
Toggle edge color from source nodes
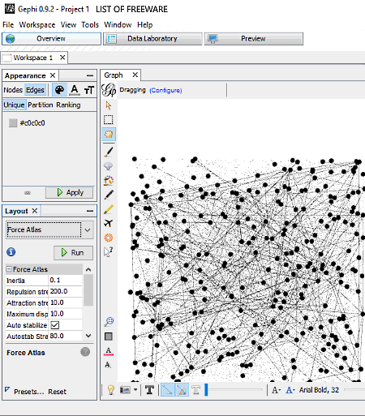182,390
